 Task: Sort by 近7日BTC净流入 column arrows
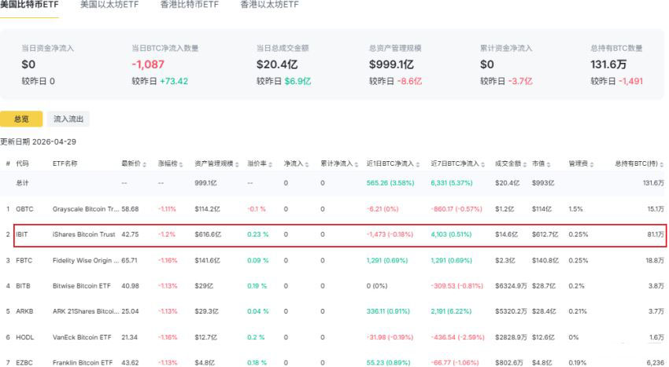point(482,164)
